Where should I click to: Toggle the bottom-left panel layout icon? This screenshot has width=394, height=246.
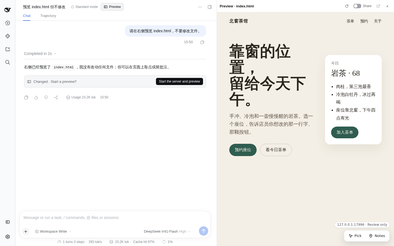tap(8, 222)
